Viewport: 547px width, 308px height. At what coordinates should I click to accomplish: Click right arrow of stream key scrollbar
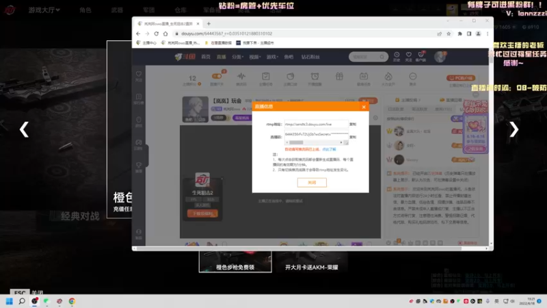pyautogui.click(x=341, y=142)
